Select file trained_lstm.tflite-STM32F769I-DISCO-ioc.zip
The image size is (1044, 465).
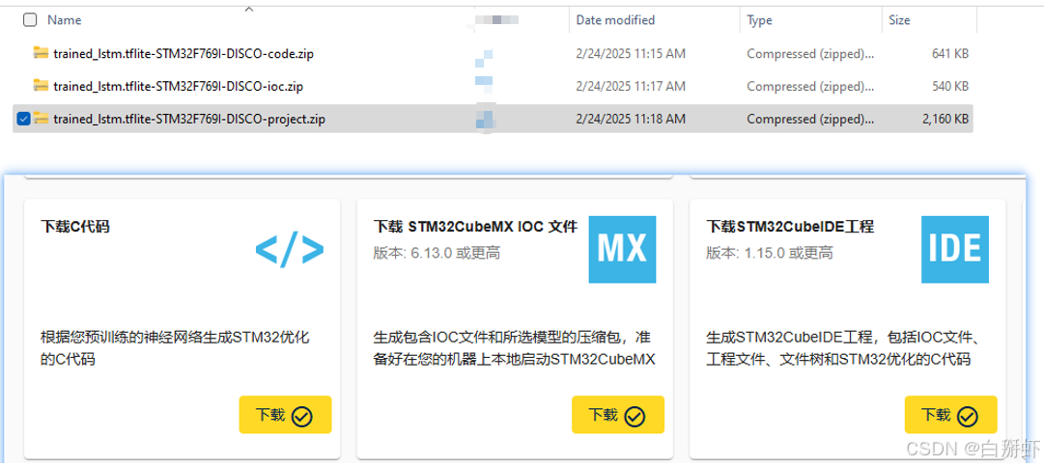tap(179, 87)
